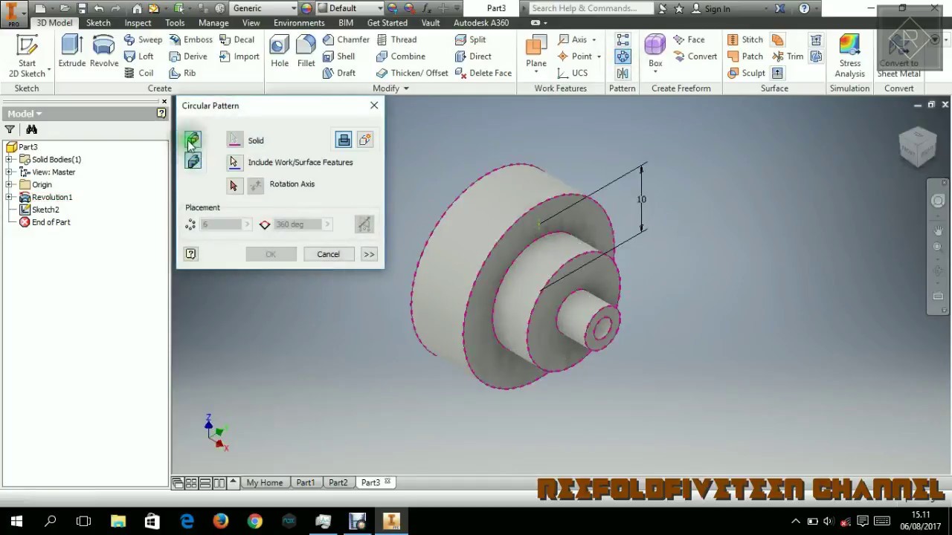Cancel the Circular Pattern dialog

click(328, 254)
